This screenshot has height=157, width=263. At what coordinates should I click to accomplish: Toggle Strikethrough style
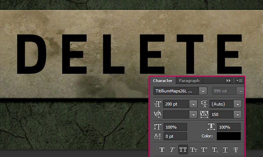pyautogui.click(x=236, y=150)
